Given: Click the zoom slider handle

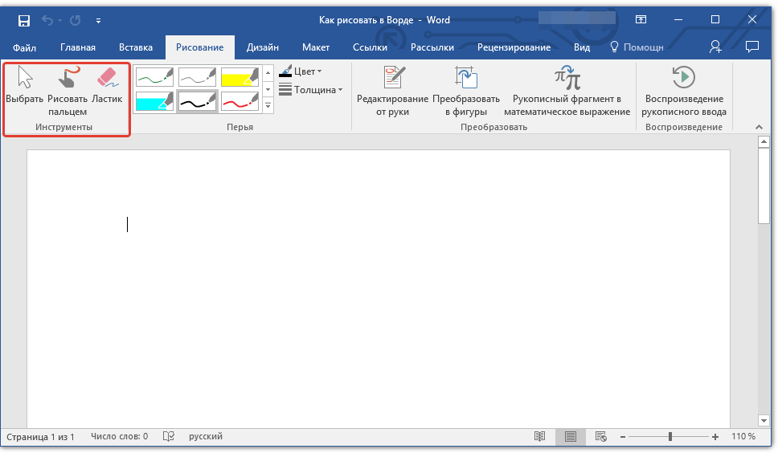Looking at the screenshot, I should [x=669, y=437].
